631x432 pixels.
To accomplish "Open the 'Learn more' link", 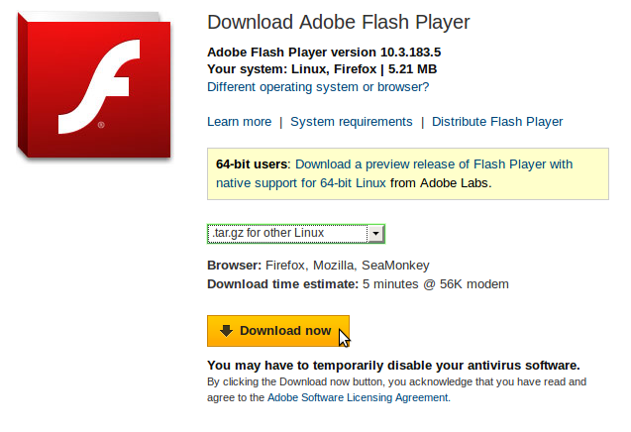I will tap(239, 122).
